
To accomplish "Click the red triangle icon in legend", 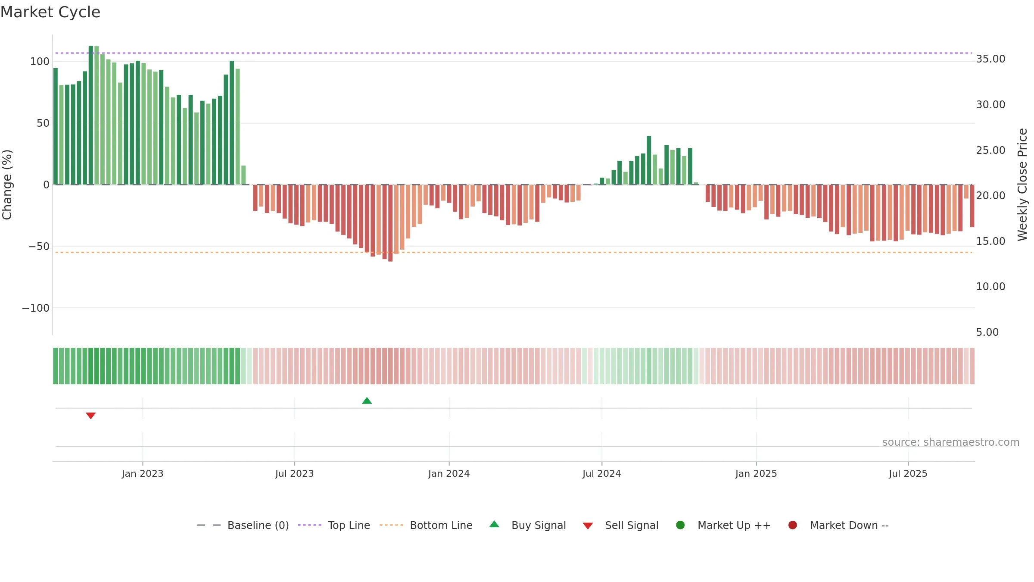I will click(588, 526).
